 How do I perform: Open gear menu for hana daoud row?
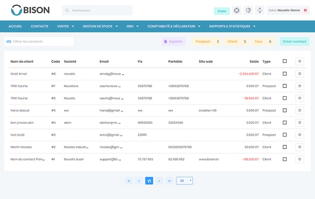tap(299, 111)
